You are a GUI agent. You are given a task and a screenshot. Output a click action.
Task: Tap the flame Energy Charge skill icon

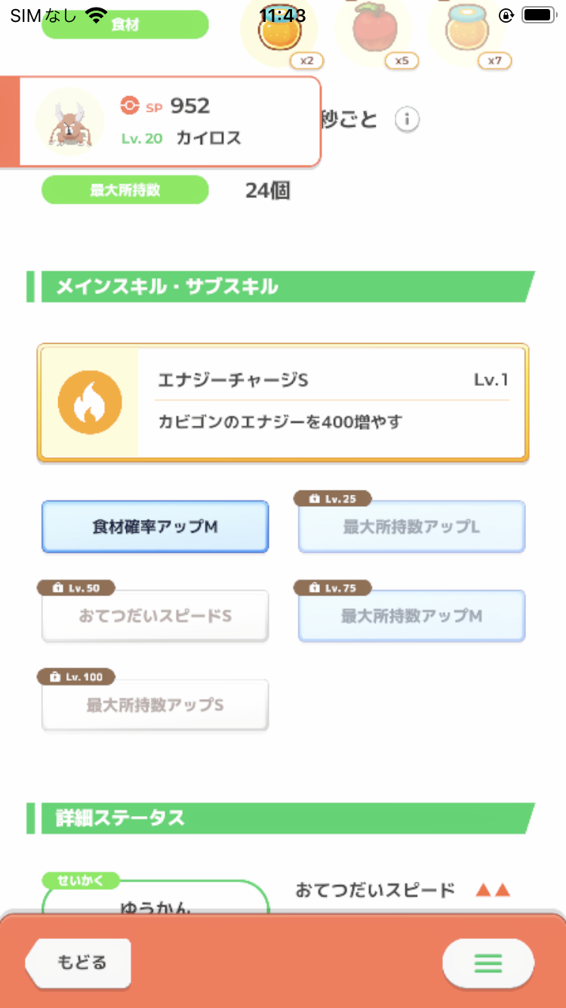click(90, 402)
